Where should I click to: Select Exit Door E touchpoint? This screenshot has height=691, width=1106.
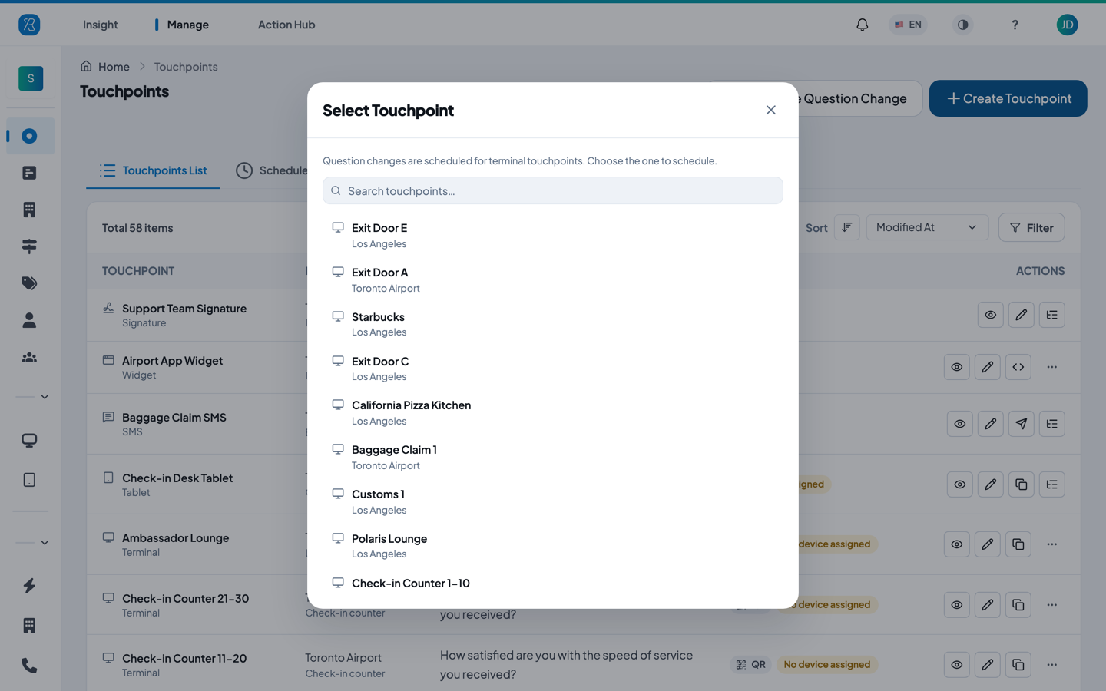[552, 235]
